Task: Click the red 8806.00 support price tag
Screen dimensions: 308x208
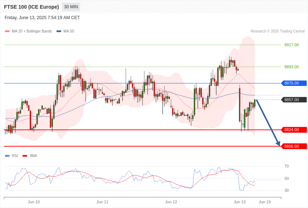Action: [294, 146]
